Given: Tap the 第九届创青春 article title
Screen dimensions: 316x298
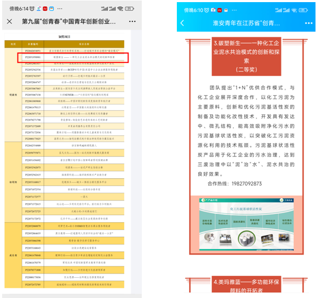Looking at the screenshot, I should (x=69, y=21).
